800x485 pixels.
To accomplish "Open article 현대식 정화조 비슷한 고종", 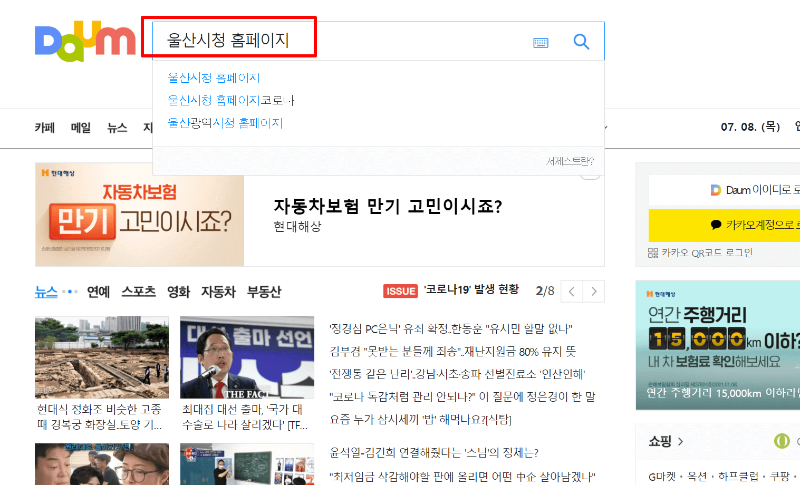I will pyautogui.click(x=99, y=417).
